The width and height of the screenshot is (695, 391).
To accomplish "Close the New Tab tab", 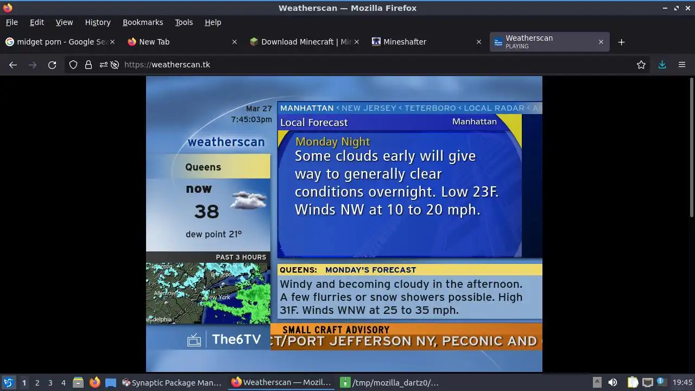I will pos(235,42).
